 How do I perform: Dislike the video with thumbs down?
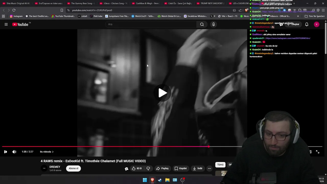(148, 168)
